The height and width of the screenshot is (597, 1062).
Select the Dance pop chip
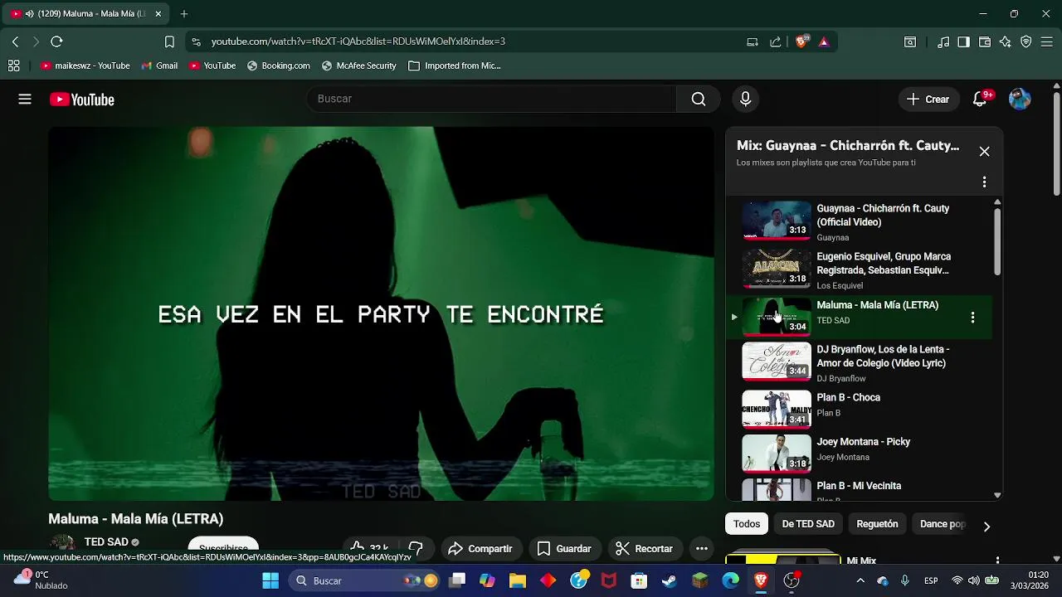(943, 524)
